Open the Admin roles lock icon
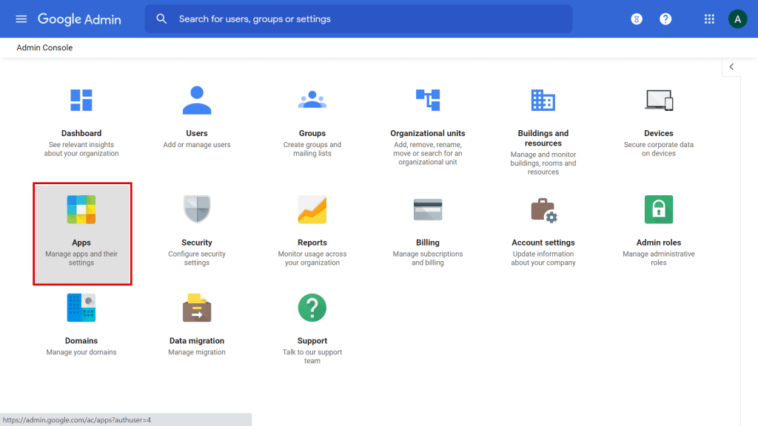758x426 pixels. click(x=659, y=209)
